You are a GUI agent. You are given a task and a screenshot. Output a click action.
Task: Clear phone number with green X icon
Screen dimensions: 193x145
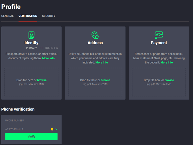click(x=56, y=129)
